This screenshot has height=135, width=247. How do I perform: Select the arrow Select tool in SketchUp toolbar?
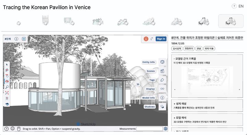click(x=7, y=65)
